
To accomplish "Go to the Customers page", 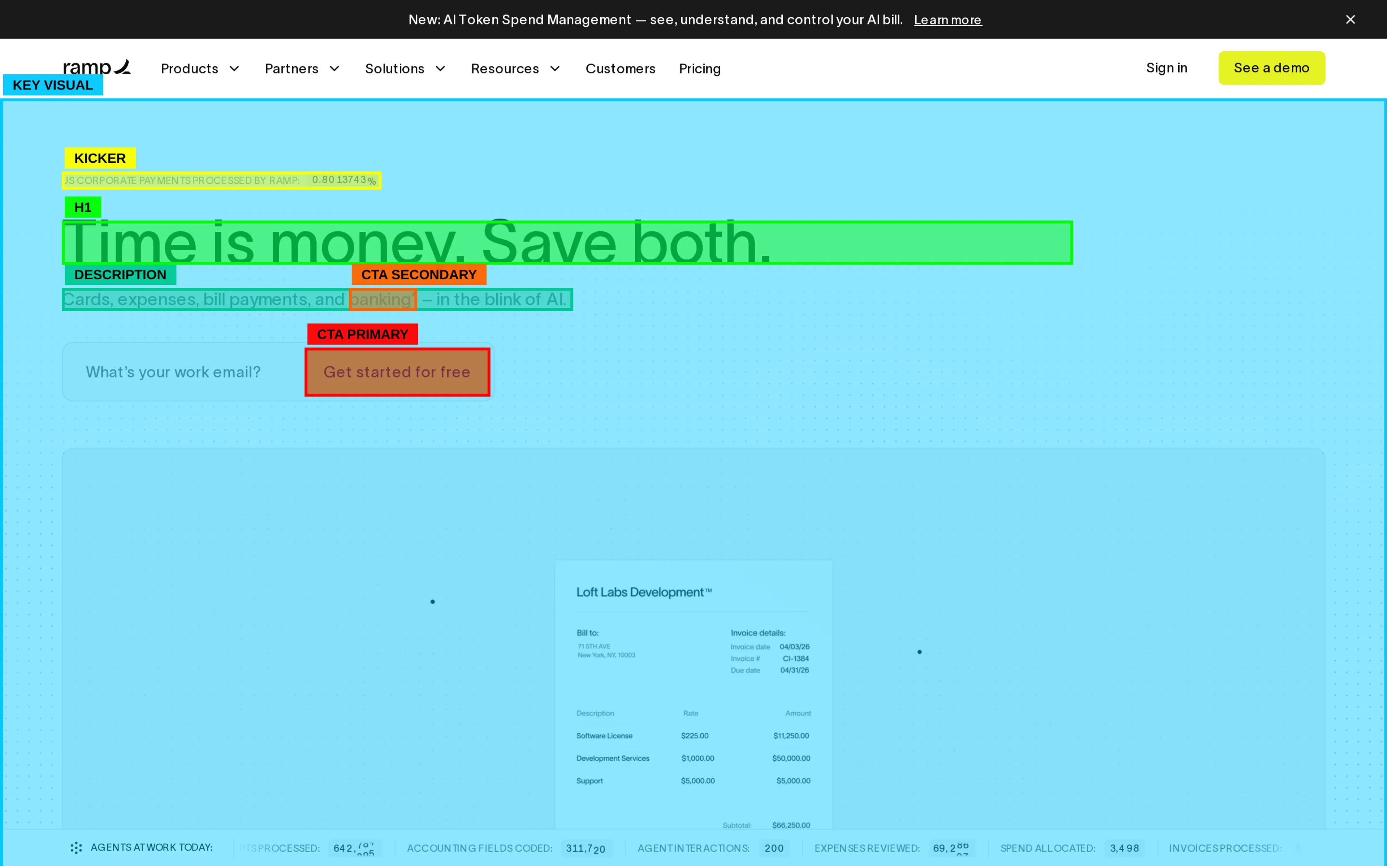I will [620, 69].
